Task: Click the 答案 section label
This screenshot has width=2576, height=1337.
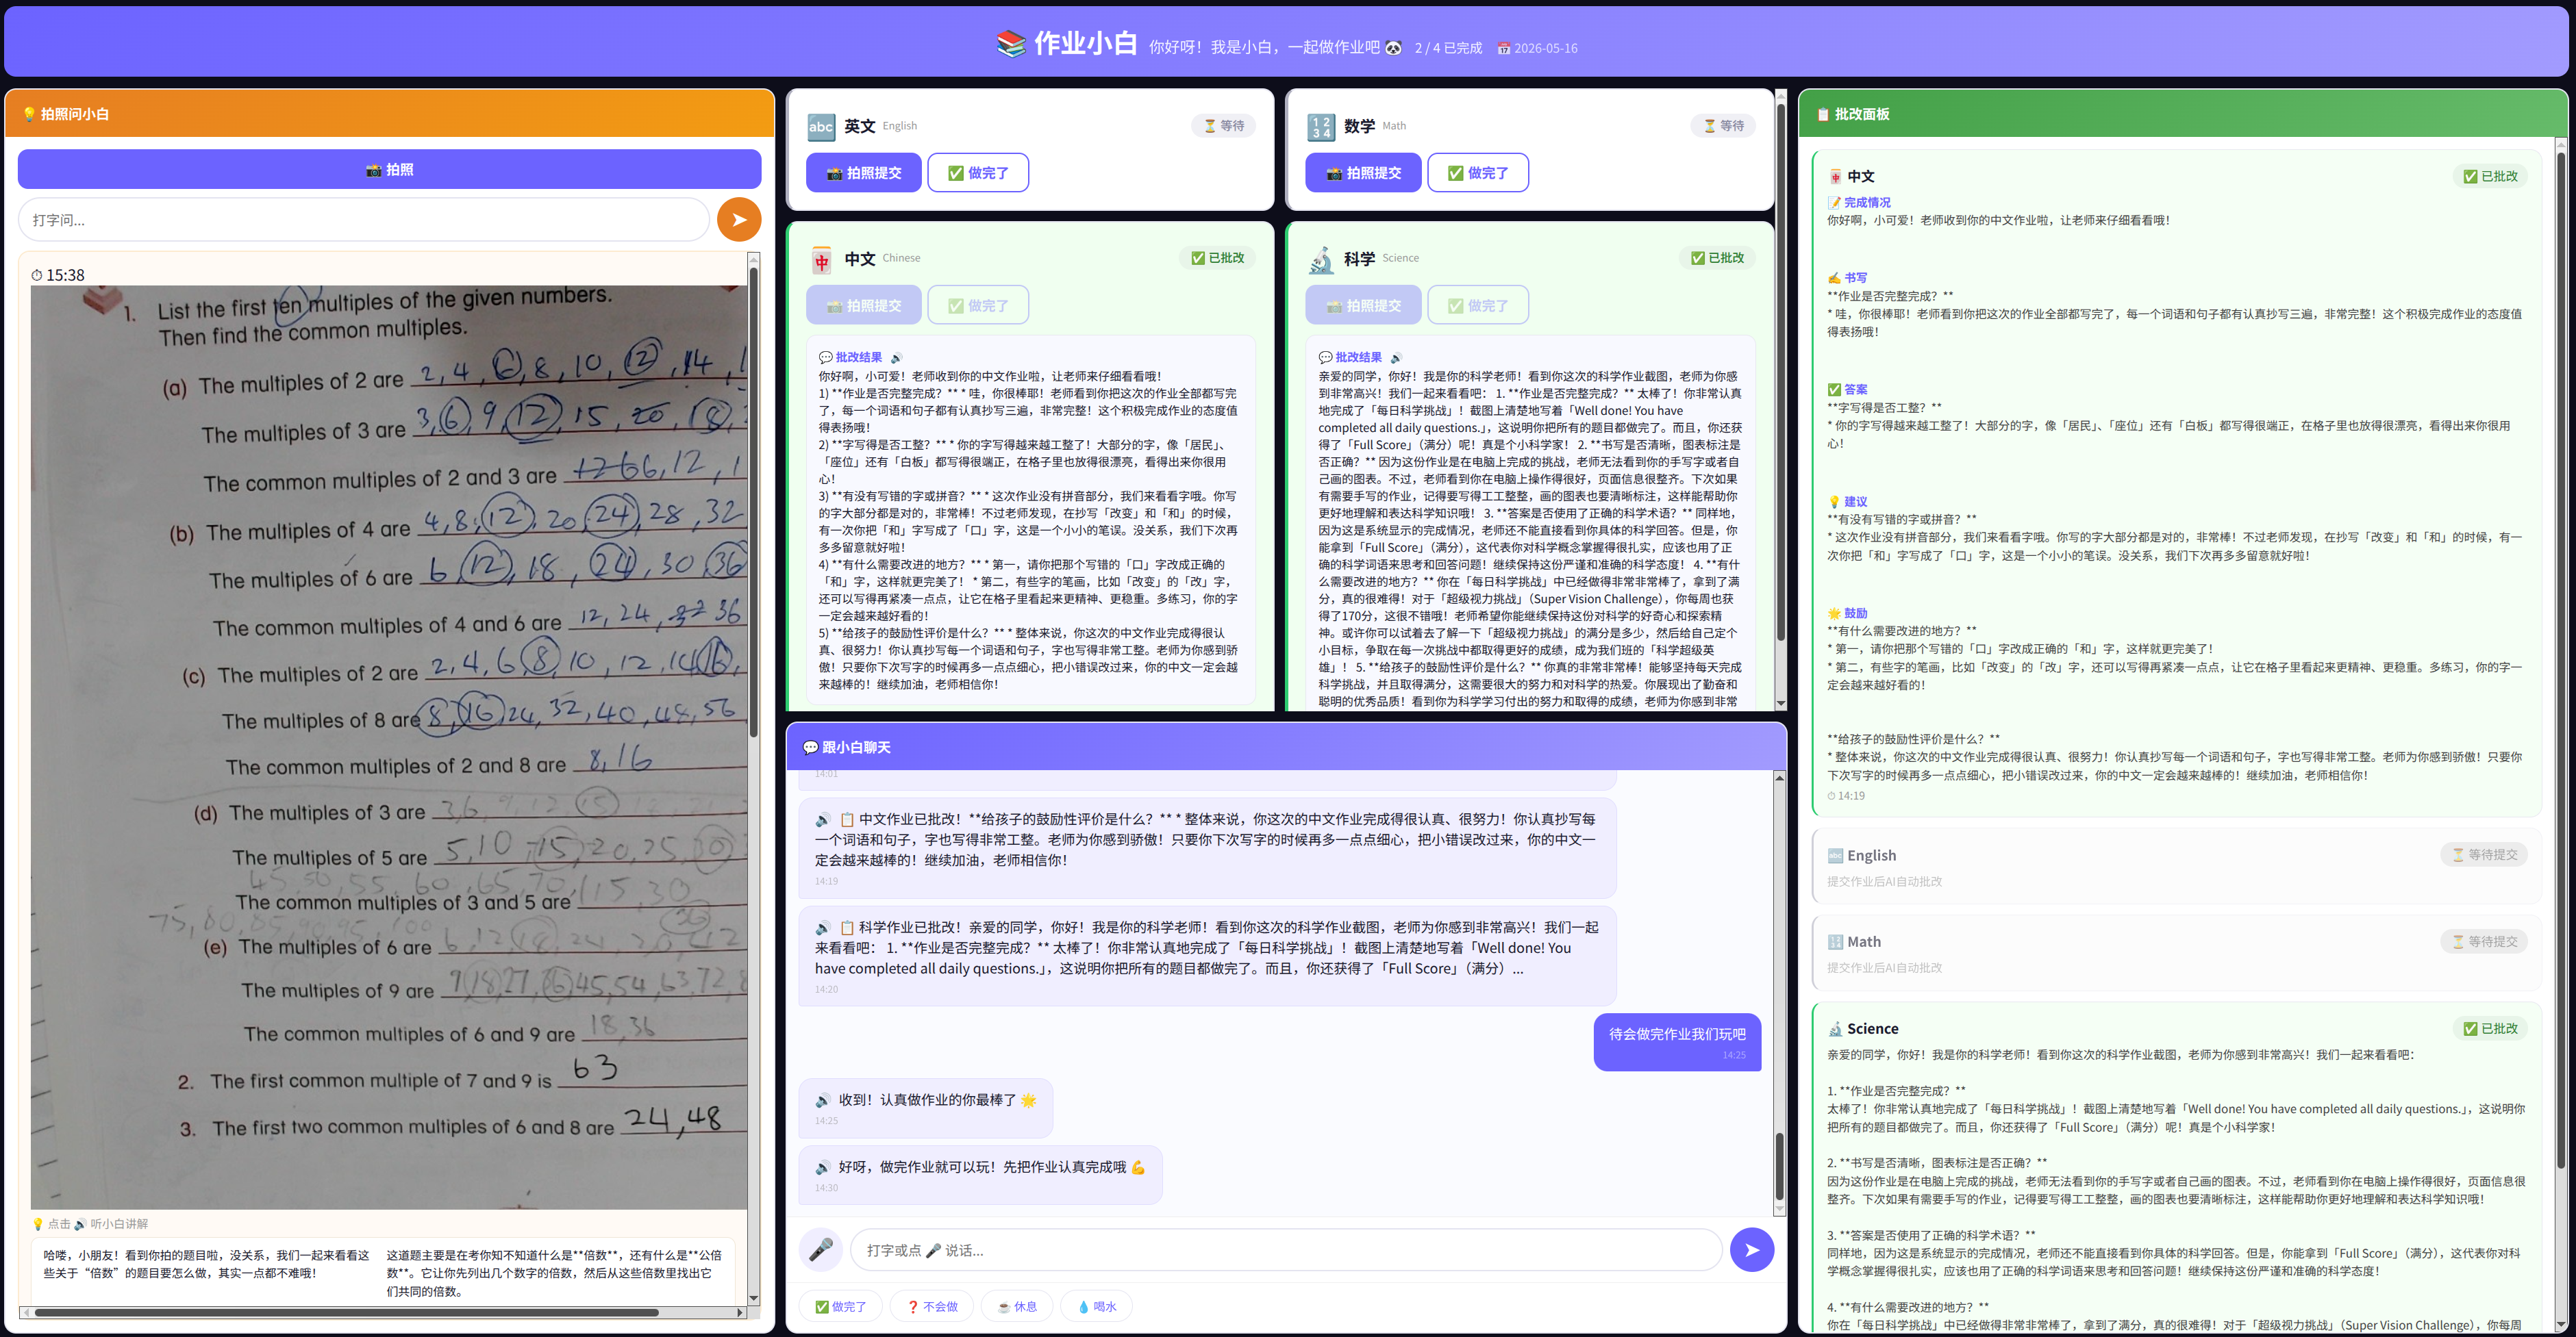Action: [1848, 390]
